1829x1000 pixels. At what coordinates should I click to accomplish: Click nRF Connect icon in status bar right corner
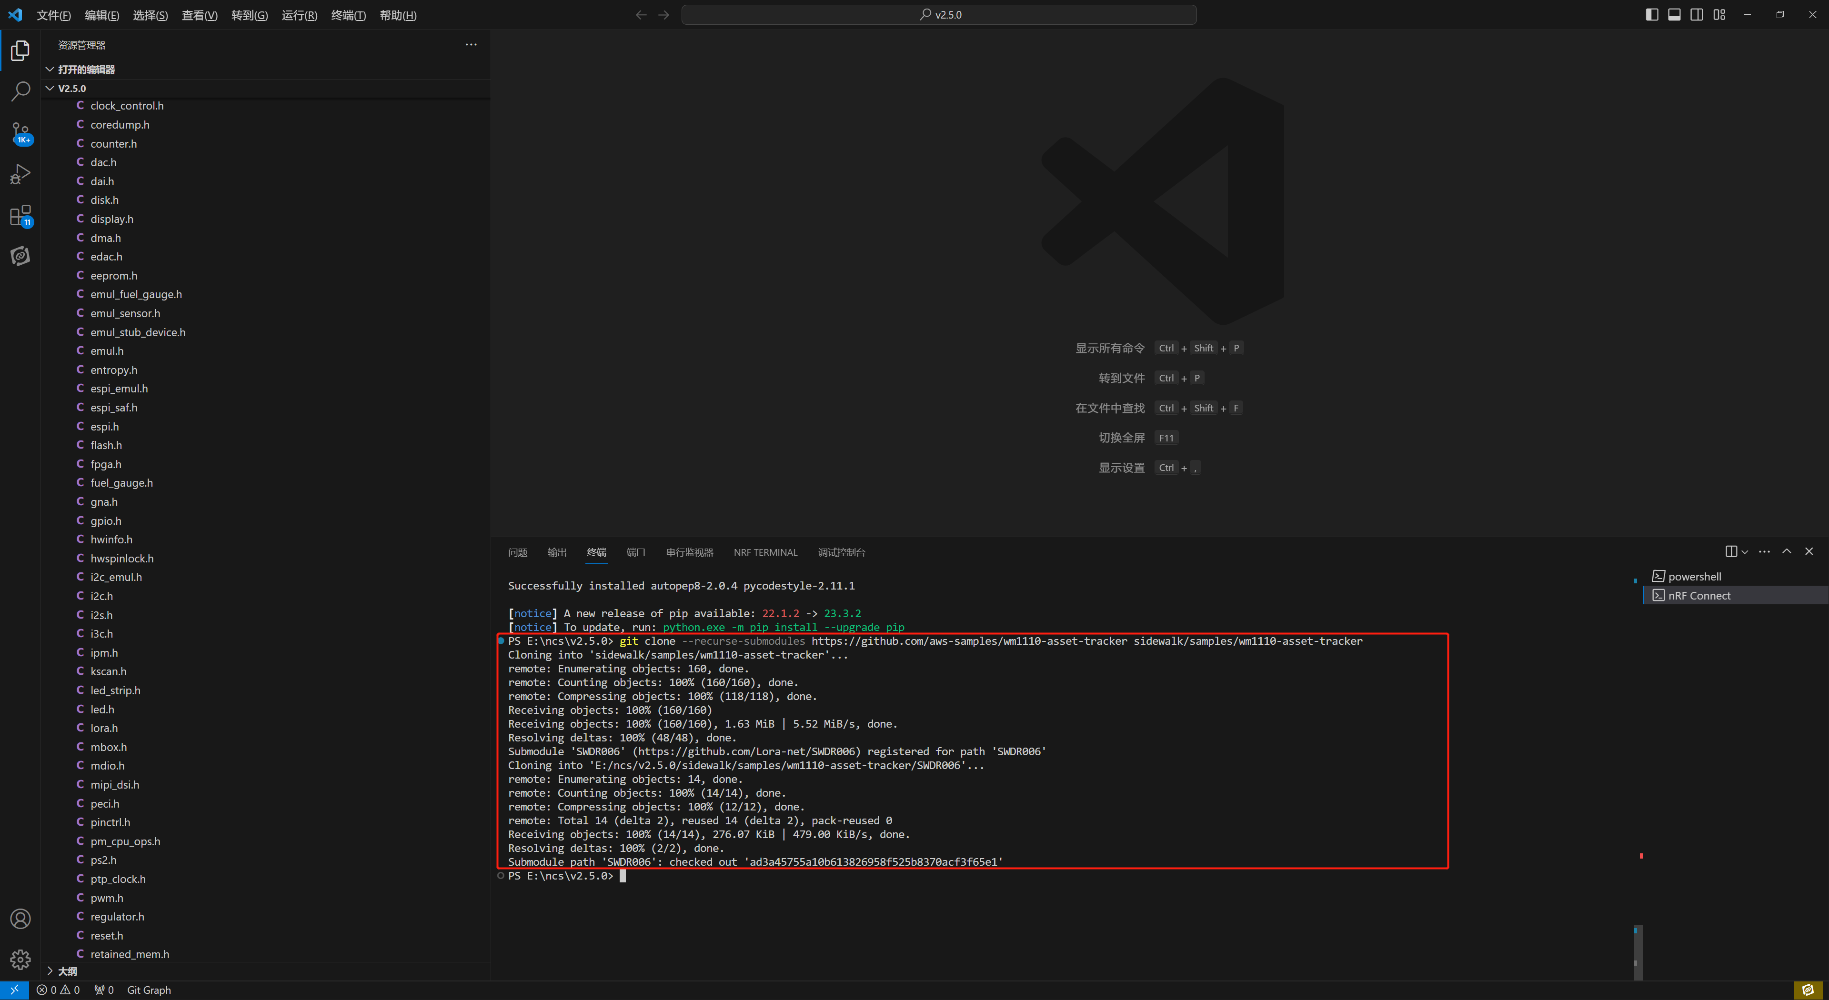click(x=1808, y=990)
